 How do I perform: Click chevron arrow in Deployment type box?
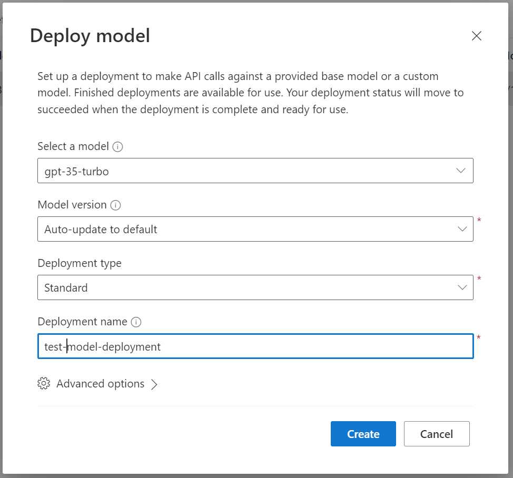pyautogui.click(x=461, y=288)
